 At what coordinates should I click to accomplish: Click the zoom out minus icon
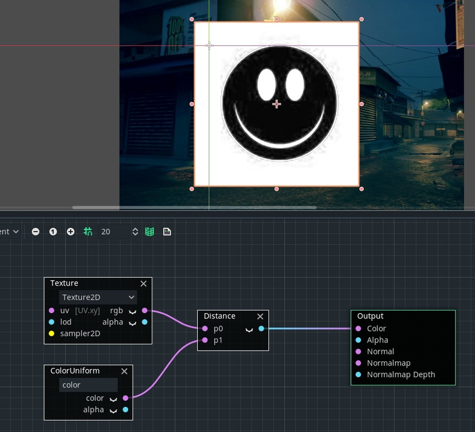click(x=35, y=232)
